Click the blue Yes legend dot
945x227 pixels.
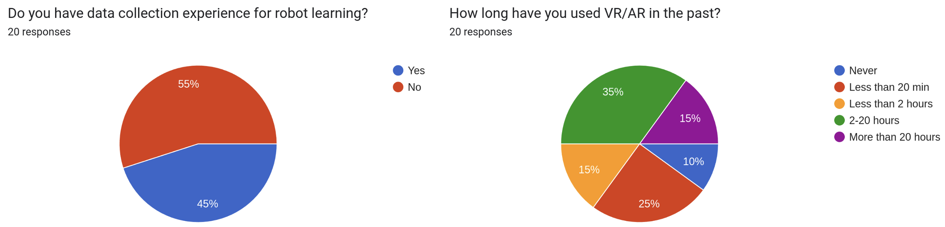coord(398,71)
